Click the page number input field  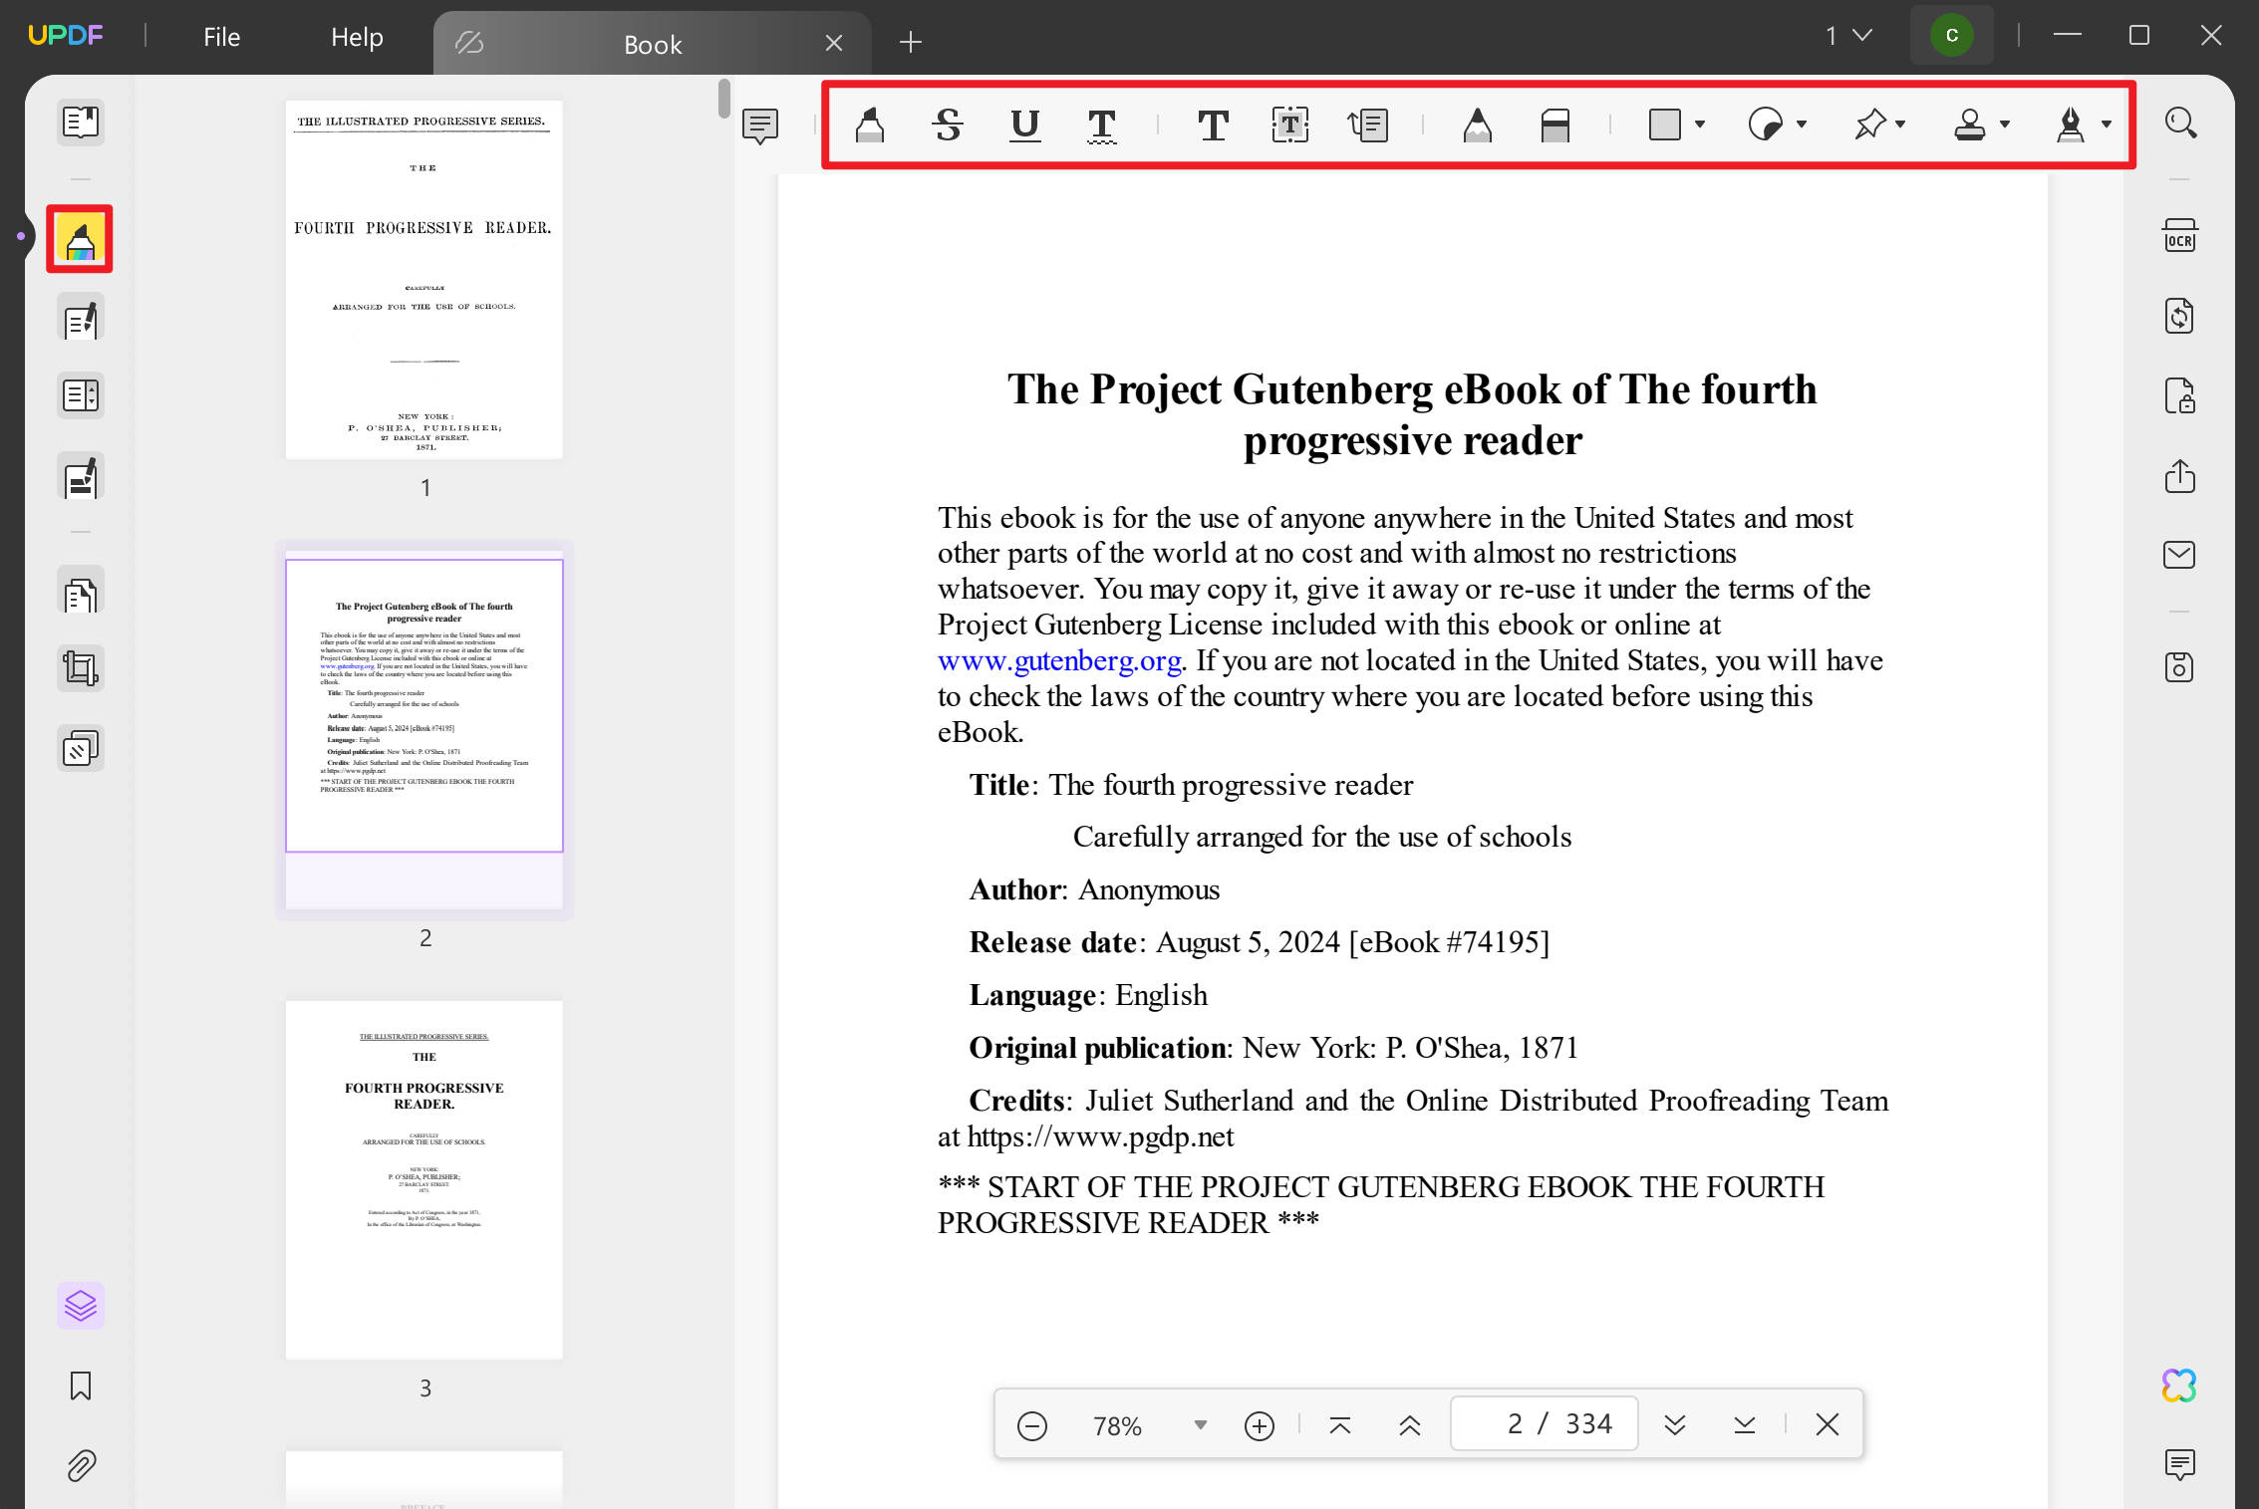pyautogui.click(x=1545, y=1424)
